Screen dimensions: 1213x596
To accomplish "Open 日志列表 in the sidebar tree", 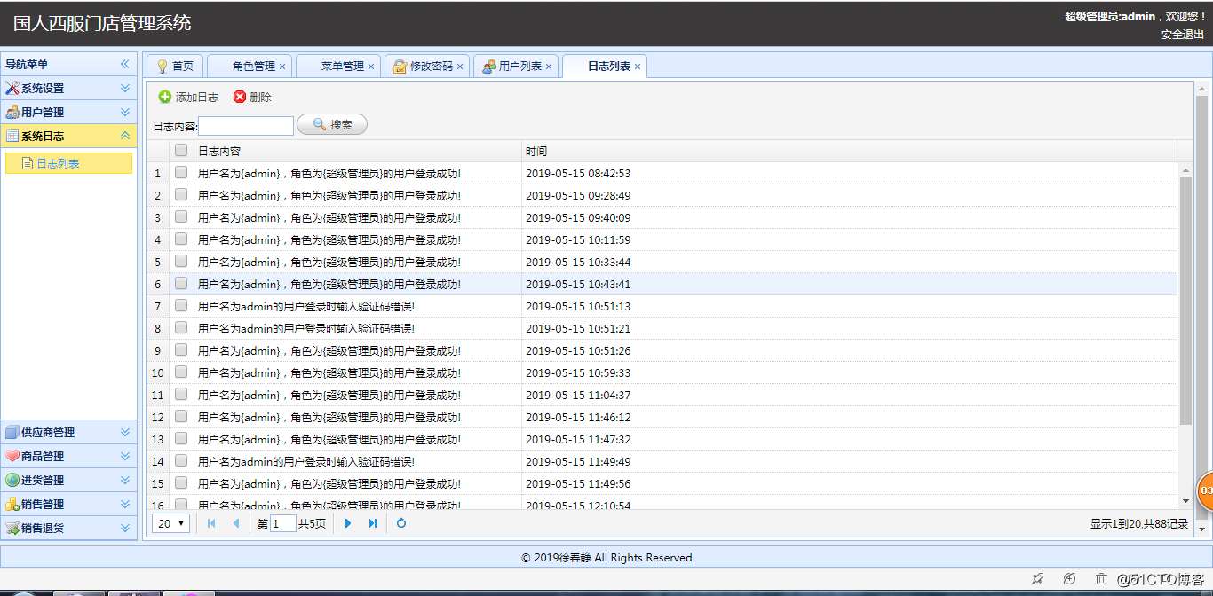I will pos(68,163).
